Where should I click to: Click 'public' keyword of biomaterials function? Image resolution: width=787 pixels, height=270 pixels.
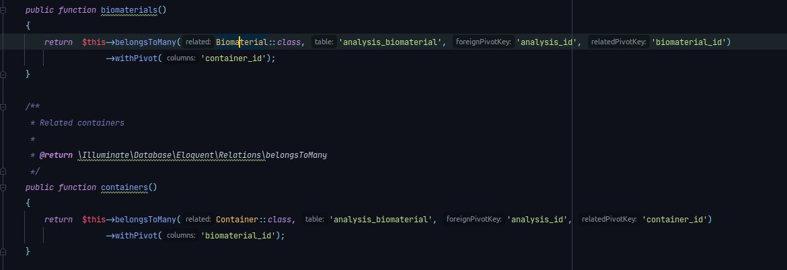(x=40, y=10)
